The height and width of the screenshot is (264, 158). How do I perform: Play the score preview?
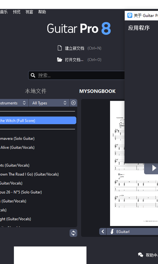pyautogui.click(x=154, y=168)
